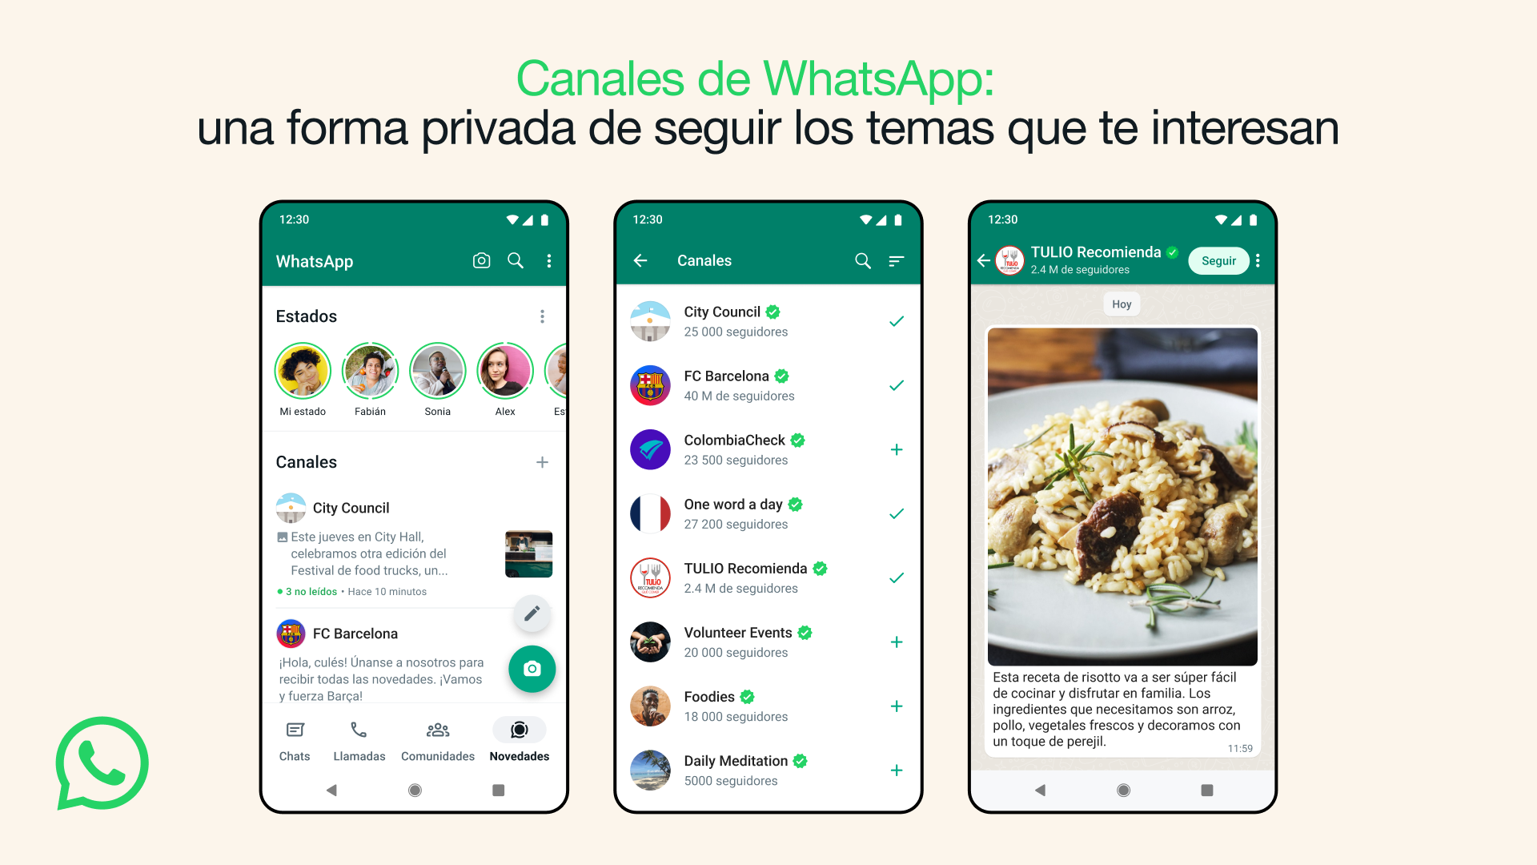
Task: Tap the search icon in Canales
Action: tap(865, 259)
